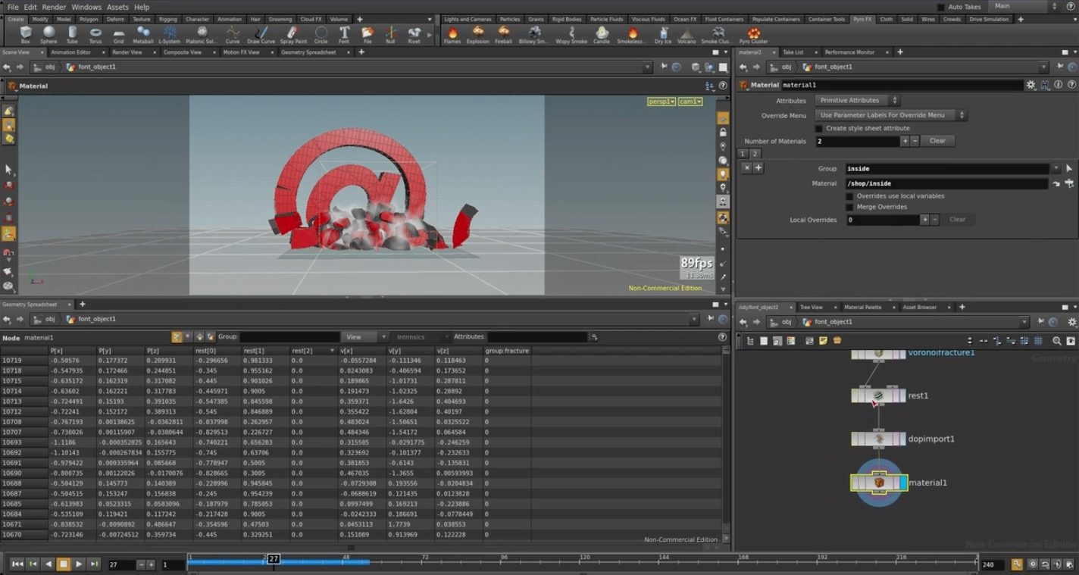
Task: Enable Create style sheet attribute
Action: point(819,128)
